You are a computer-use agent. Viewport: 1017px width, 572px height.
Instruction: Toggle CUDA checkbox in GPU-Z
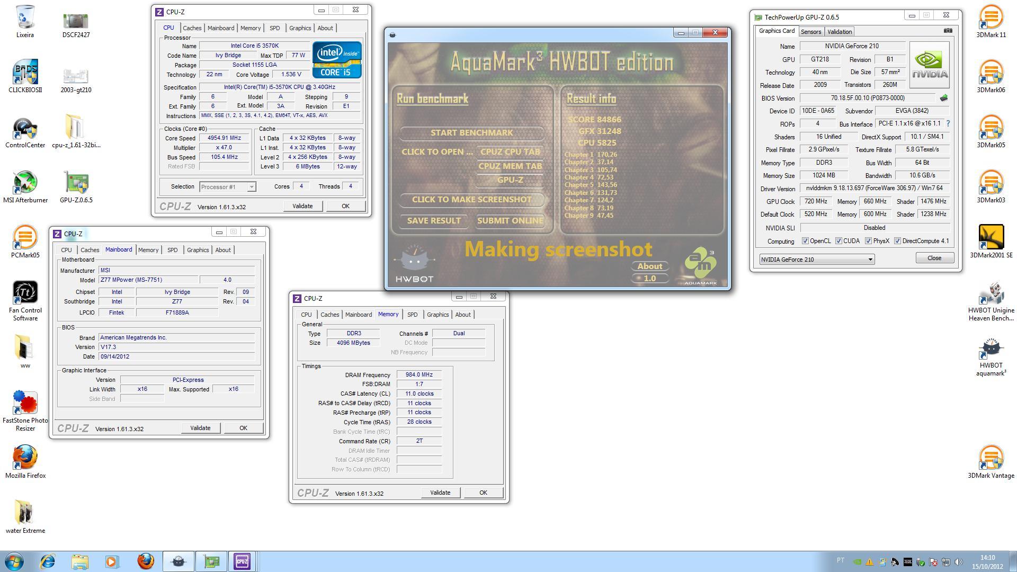[x=838, y=241]
